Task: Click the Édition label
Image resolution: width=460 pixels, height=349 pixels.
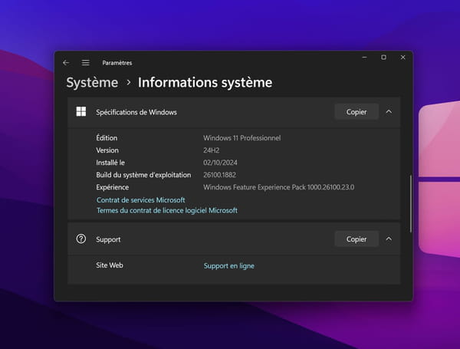Action: pyautogui.click(x=107, y=138)
